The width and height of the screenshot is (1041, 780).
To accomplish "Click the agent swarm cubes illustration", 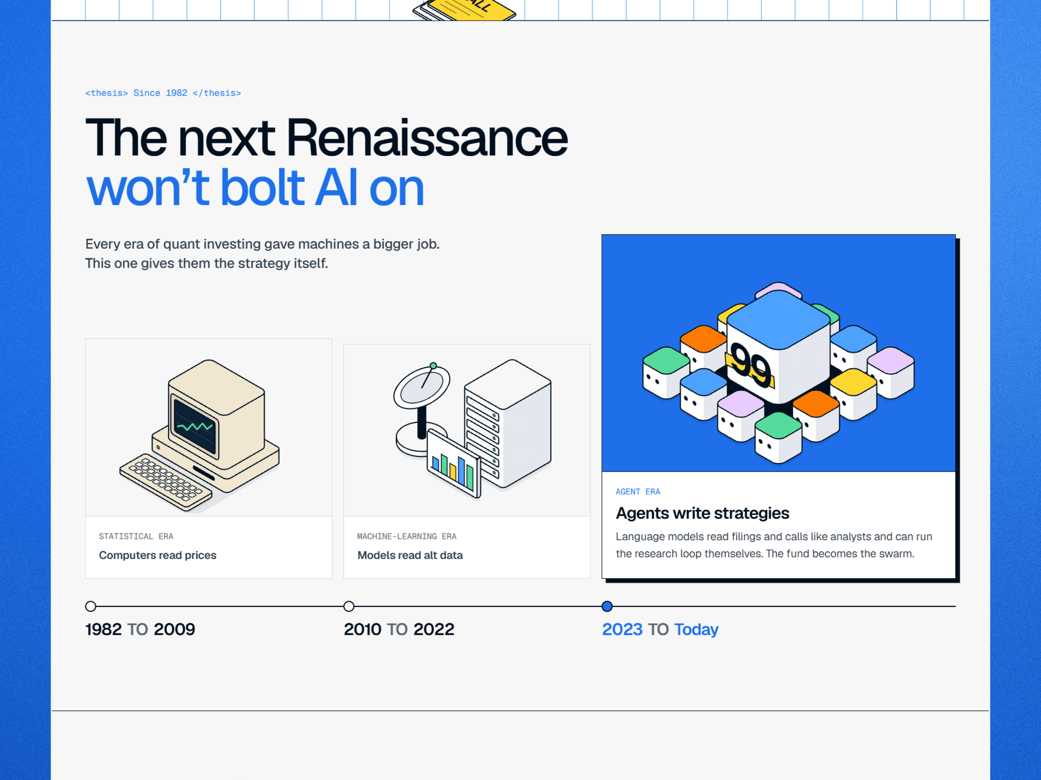I will coord(779,353).
